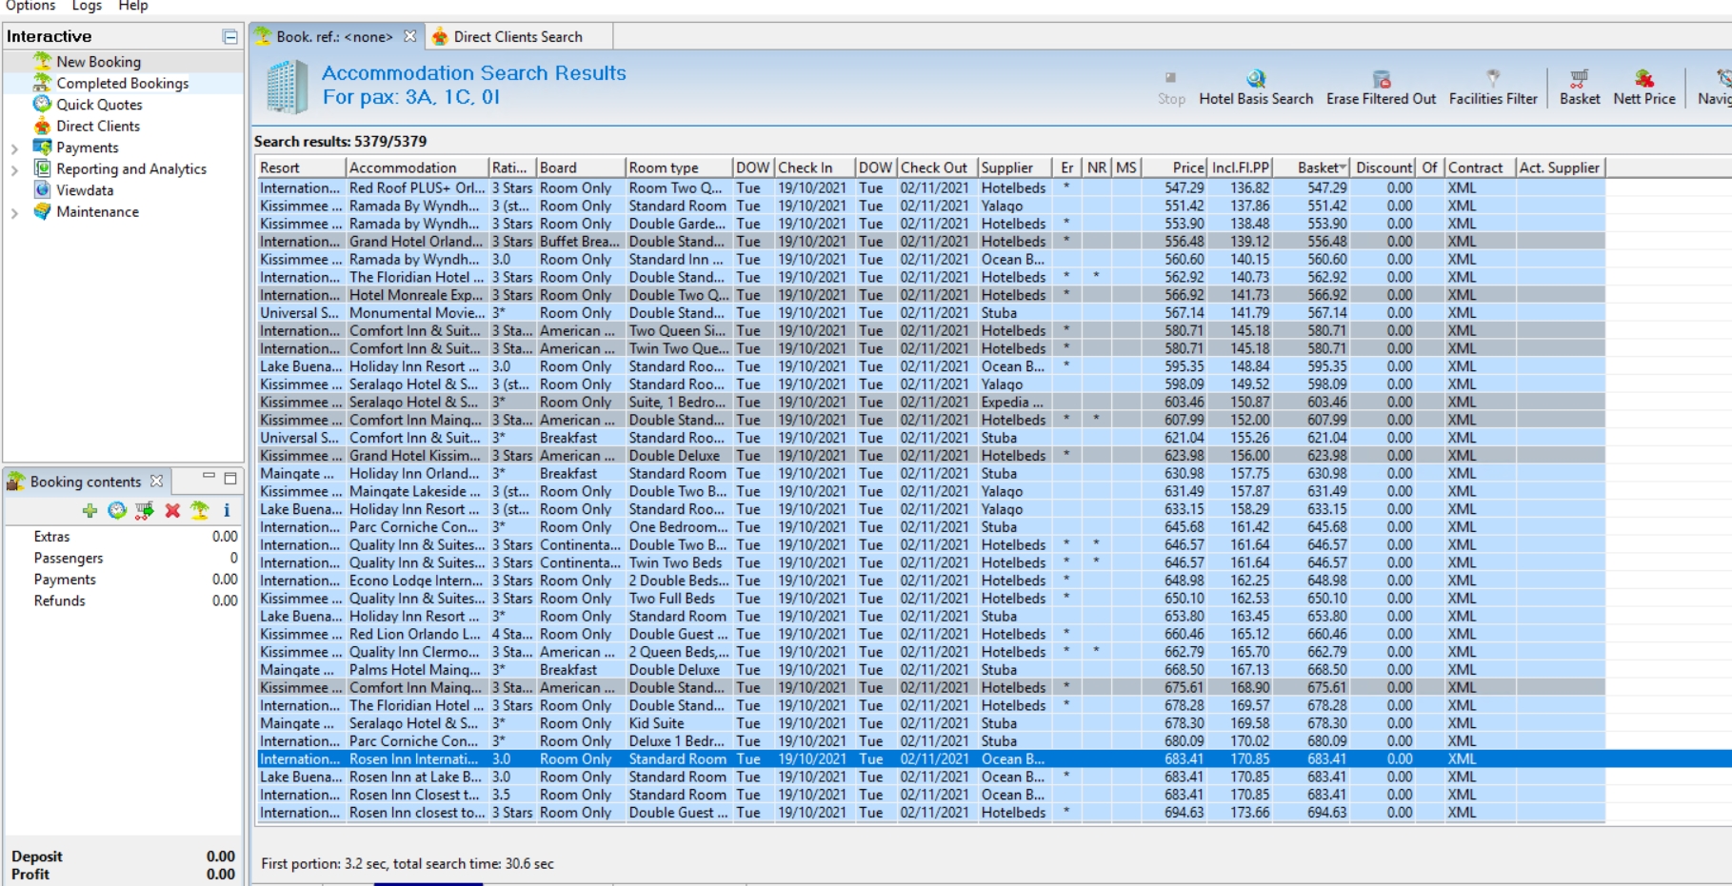Image resolution: width=1732 pixels, height=886 pixels.
Task: Open the Options menu
Action: click(30, 6)
